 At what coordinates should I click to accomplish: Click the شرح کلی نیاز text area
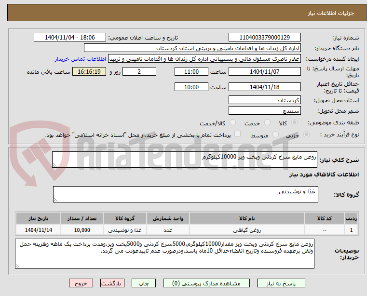(184, 160)
